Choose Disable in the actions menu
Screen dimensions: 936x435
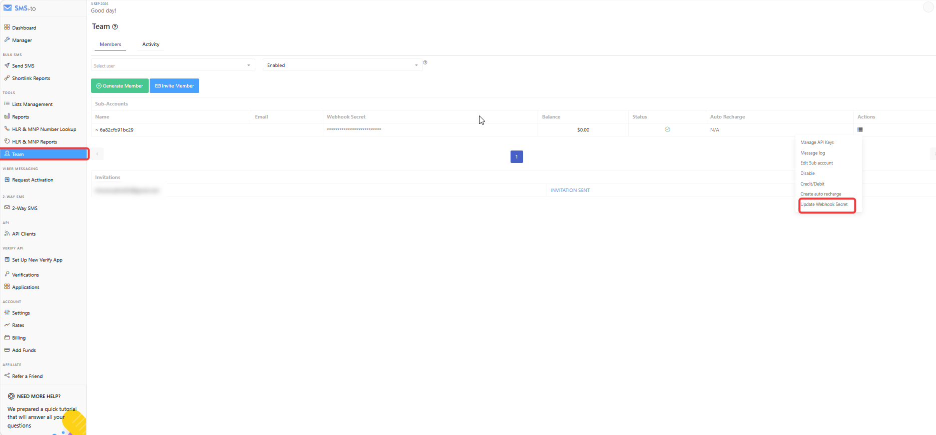click(x=807, y=173)
